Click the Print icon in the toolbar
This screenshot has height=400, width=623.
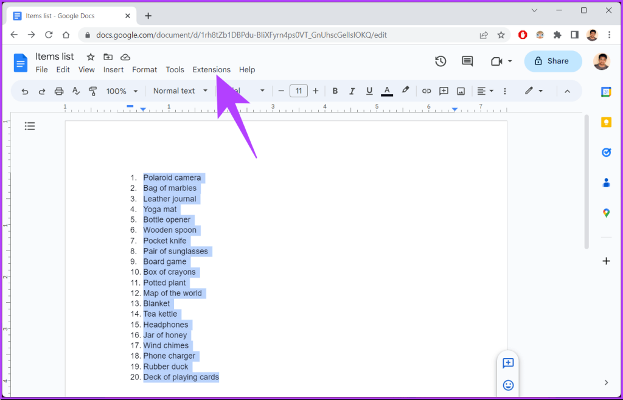pyautogui.click(x=58, y=91)
